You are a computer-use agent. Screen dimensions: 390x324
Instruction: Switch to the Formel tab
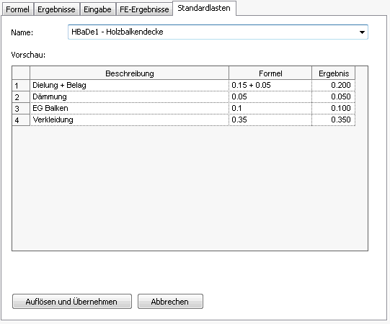[17, 9]
